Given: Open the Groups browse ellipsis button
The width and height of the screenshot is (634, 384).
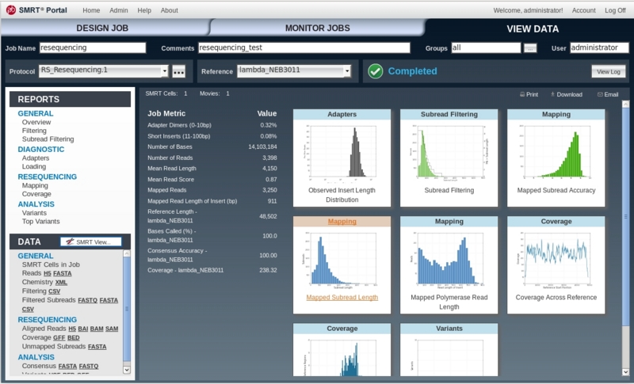Looking at the screenshot, I should click(530, 48).
